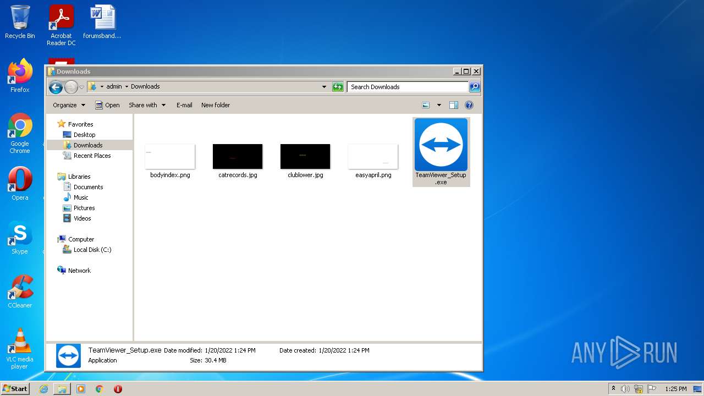Image resolution: width=704 pixels, height=396 pixels.
Task: Launch Acrobat Reader DC from desktop
Action: 61,25
